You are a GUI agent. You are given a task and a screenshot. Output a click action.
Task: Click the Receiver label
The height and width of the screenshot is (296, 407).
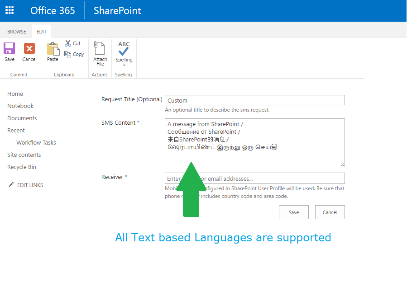click(x=112, y=177)
